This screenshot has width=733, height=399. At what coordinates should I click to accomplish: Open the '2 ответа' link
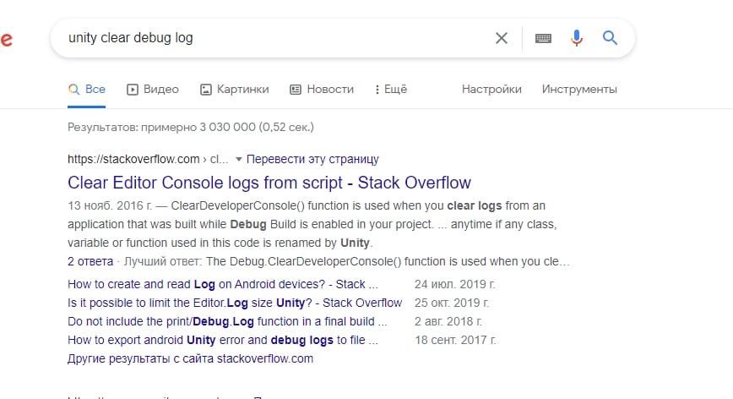[90, 261]
